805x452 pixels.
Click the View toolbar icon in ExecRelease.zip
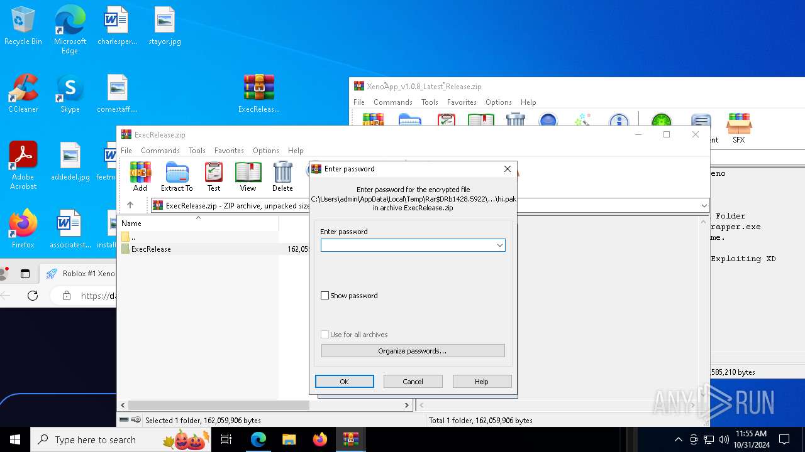(x=248, y=176)
